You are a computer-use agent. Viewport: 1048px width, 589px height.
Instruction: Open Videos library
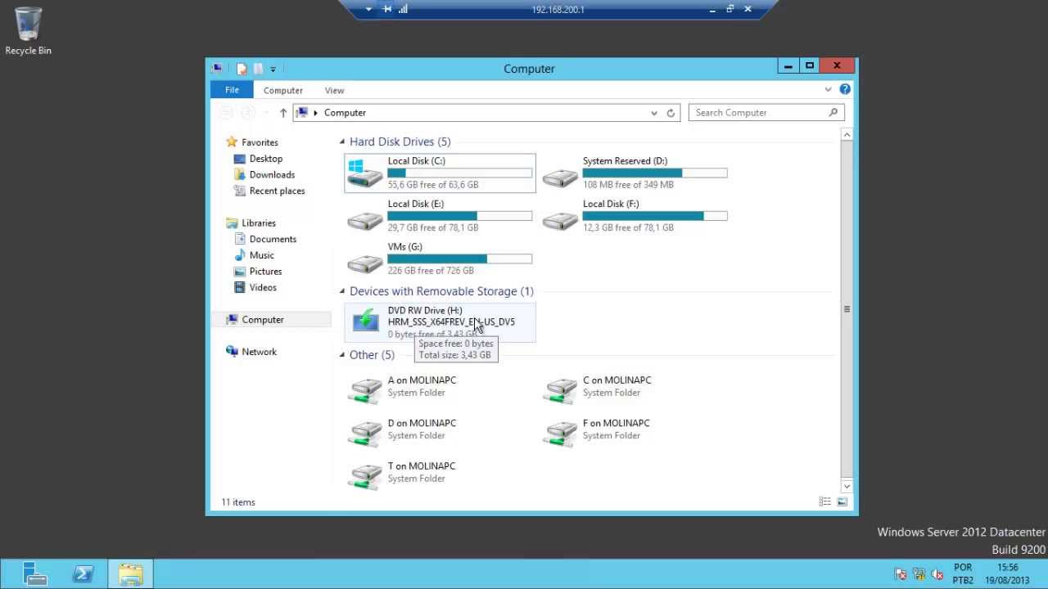[x=263, y=287]
